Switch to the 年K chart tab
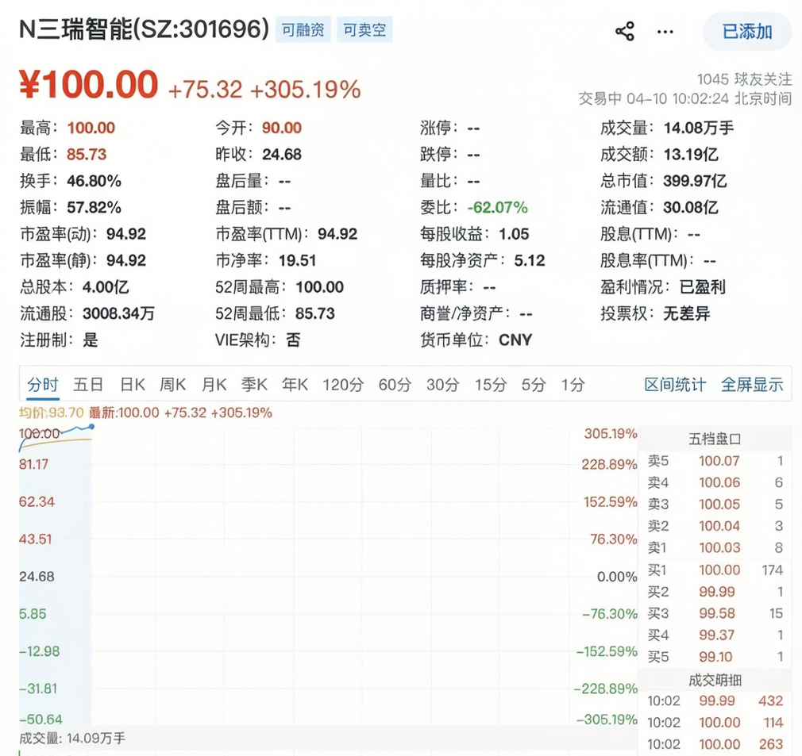The image size is (802, 756). [x=295, y=384]
